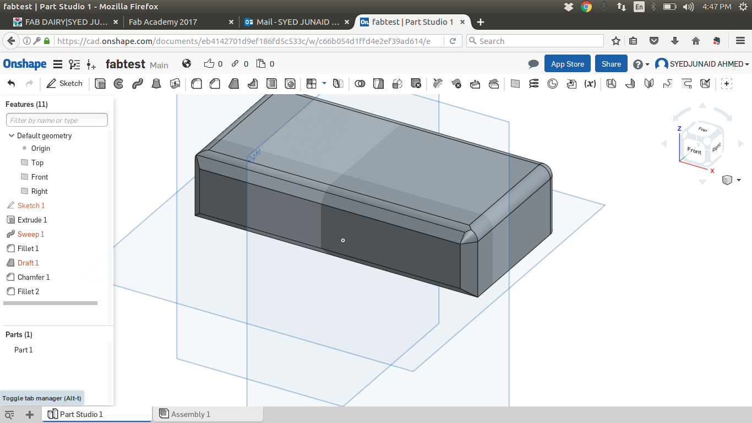This screenshot has width=752, height=423.
Task: Open the Help menu dropdown
Action: 641,64
